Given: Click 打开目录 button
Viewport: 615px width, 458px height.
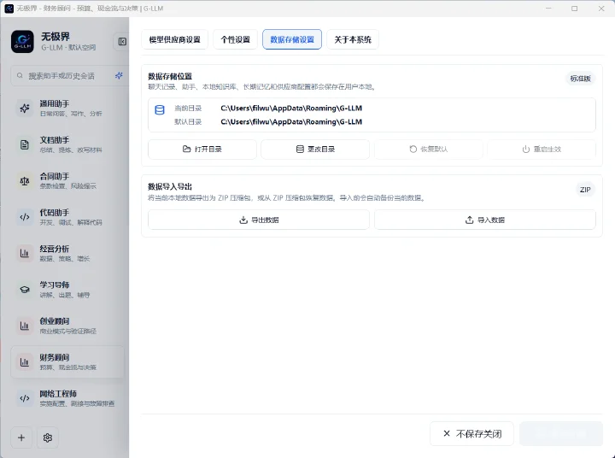Looking at the screenshot, I should (202, 150).
